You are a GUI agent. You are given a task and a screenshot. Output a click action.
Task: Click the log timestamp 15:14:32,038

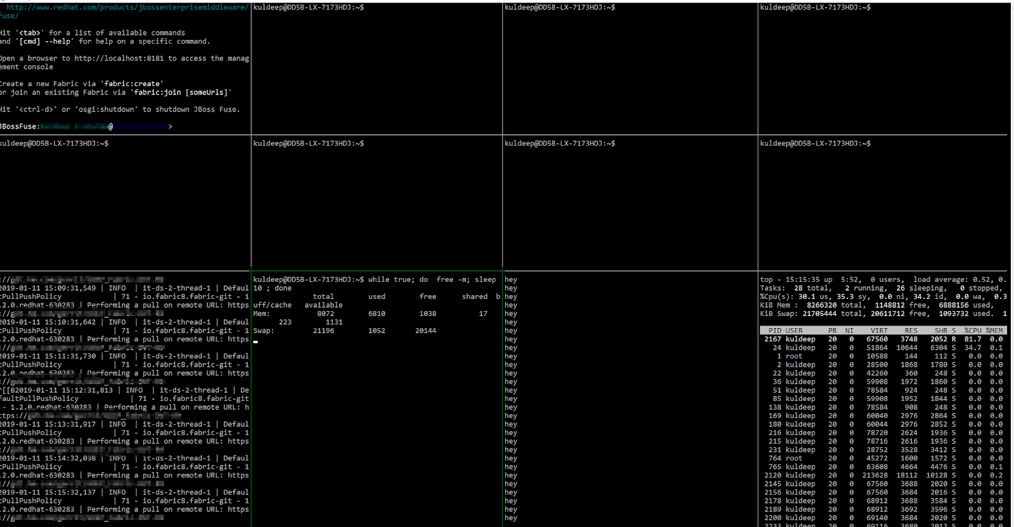[70, 459]
